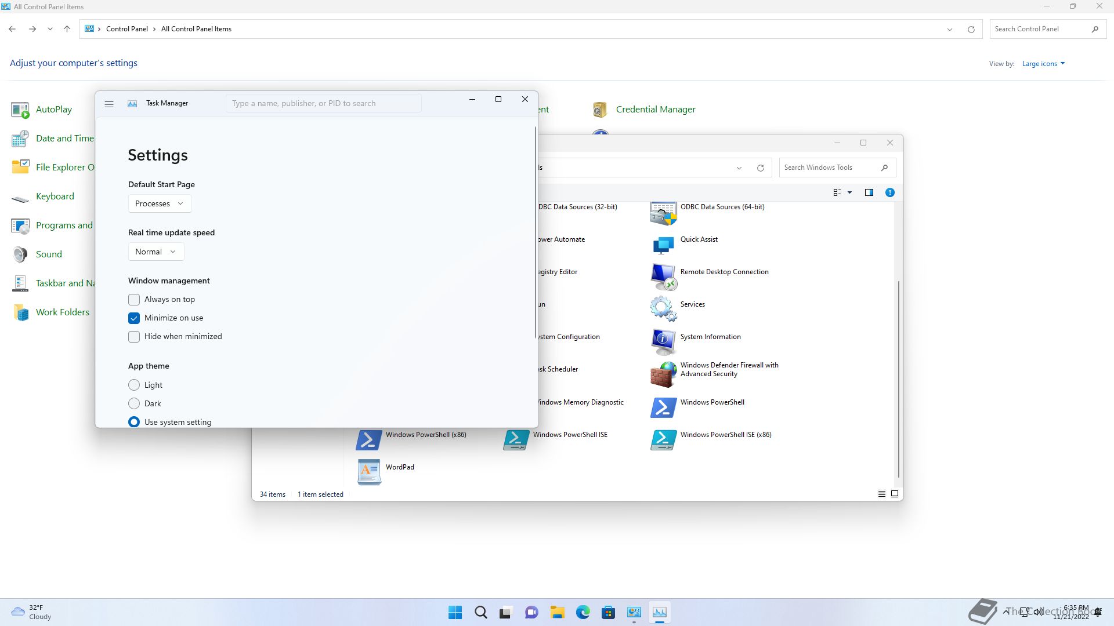Image resolution: width=1114 pixels, height=626 pixels.
Task: Open Credential Manager icon in Control Panel
Action: click(600, 110)
